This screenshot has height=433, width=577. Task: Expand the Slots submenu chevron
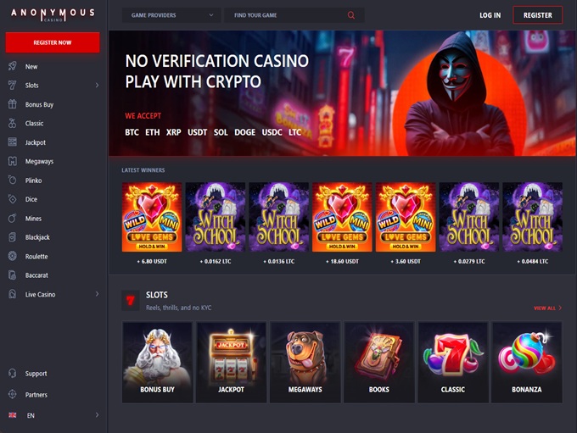pyautogui.click(x=97, y=86)
